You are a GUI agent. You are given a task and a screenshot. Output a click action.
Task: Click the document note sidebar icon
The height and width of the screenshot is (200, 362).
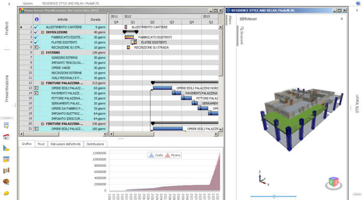coord(6,125)
